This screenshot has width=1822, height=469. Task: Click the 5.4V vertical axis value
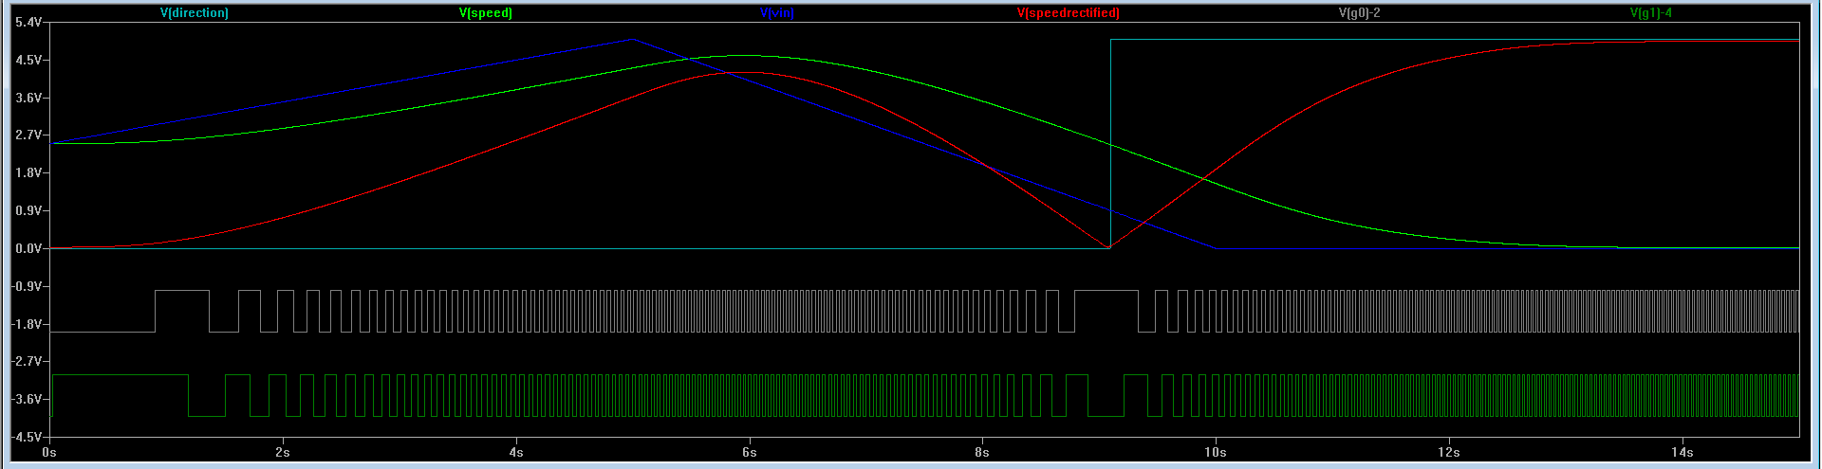coord(28,22)
